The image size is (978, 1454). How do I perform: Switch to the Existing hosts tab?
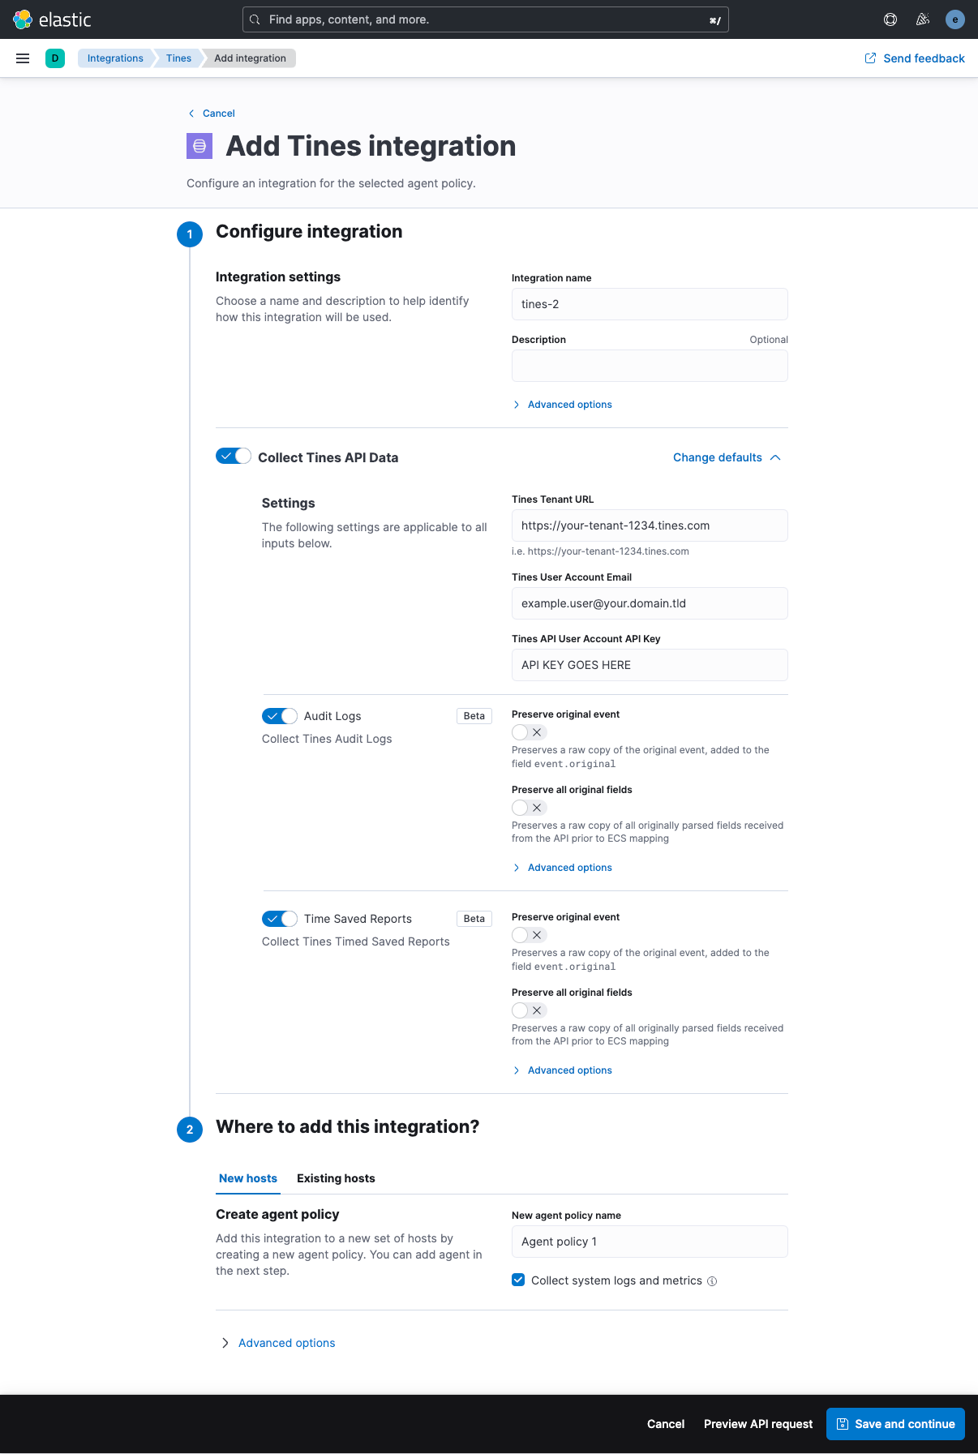[x=336, y=1178]
